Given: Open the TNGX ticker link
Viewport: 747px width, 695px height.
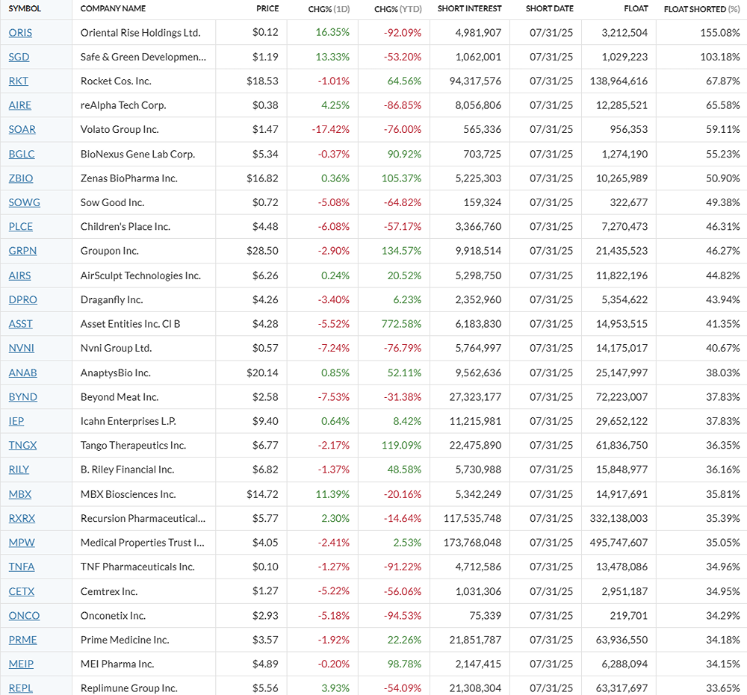Looking at the screenshot, I should pyautogui.click(x=22, y=446).
